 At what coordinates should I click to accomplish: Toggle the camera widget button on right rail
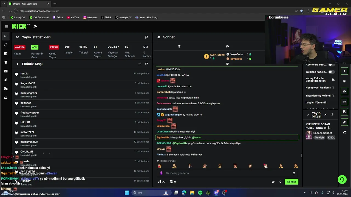(344, 112)
